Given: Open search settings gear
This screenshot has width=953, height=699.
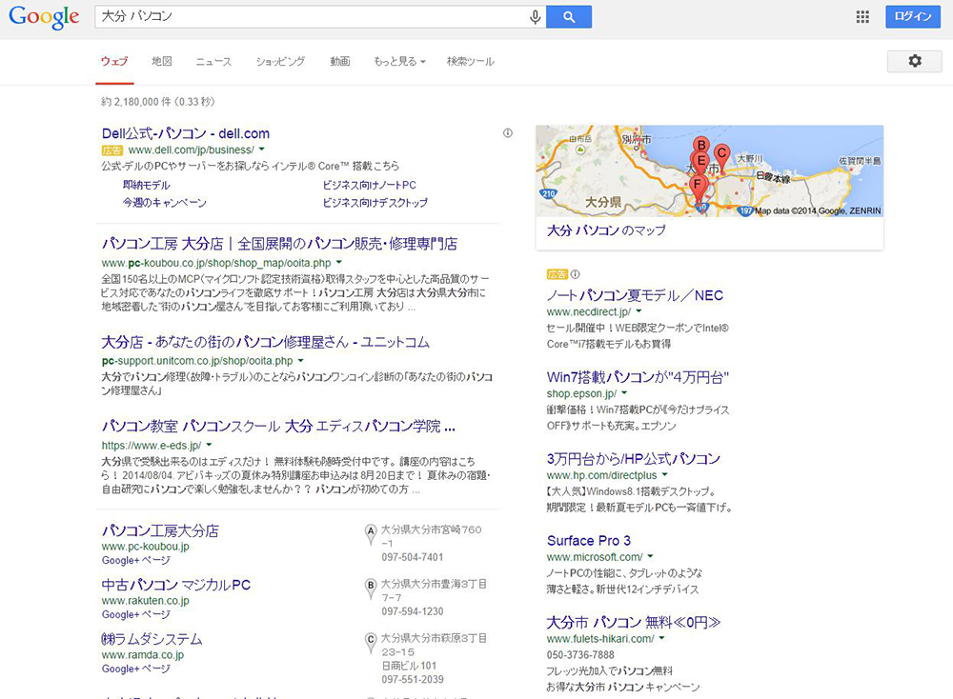Looking at the screenshot, I should pyautogui.click(x=915, y=61).
